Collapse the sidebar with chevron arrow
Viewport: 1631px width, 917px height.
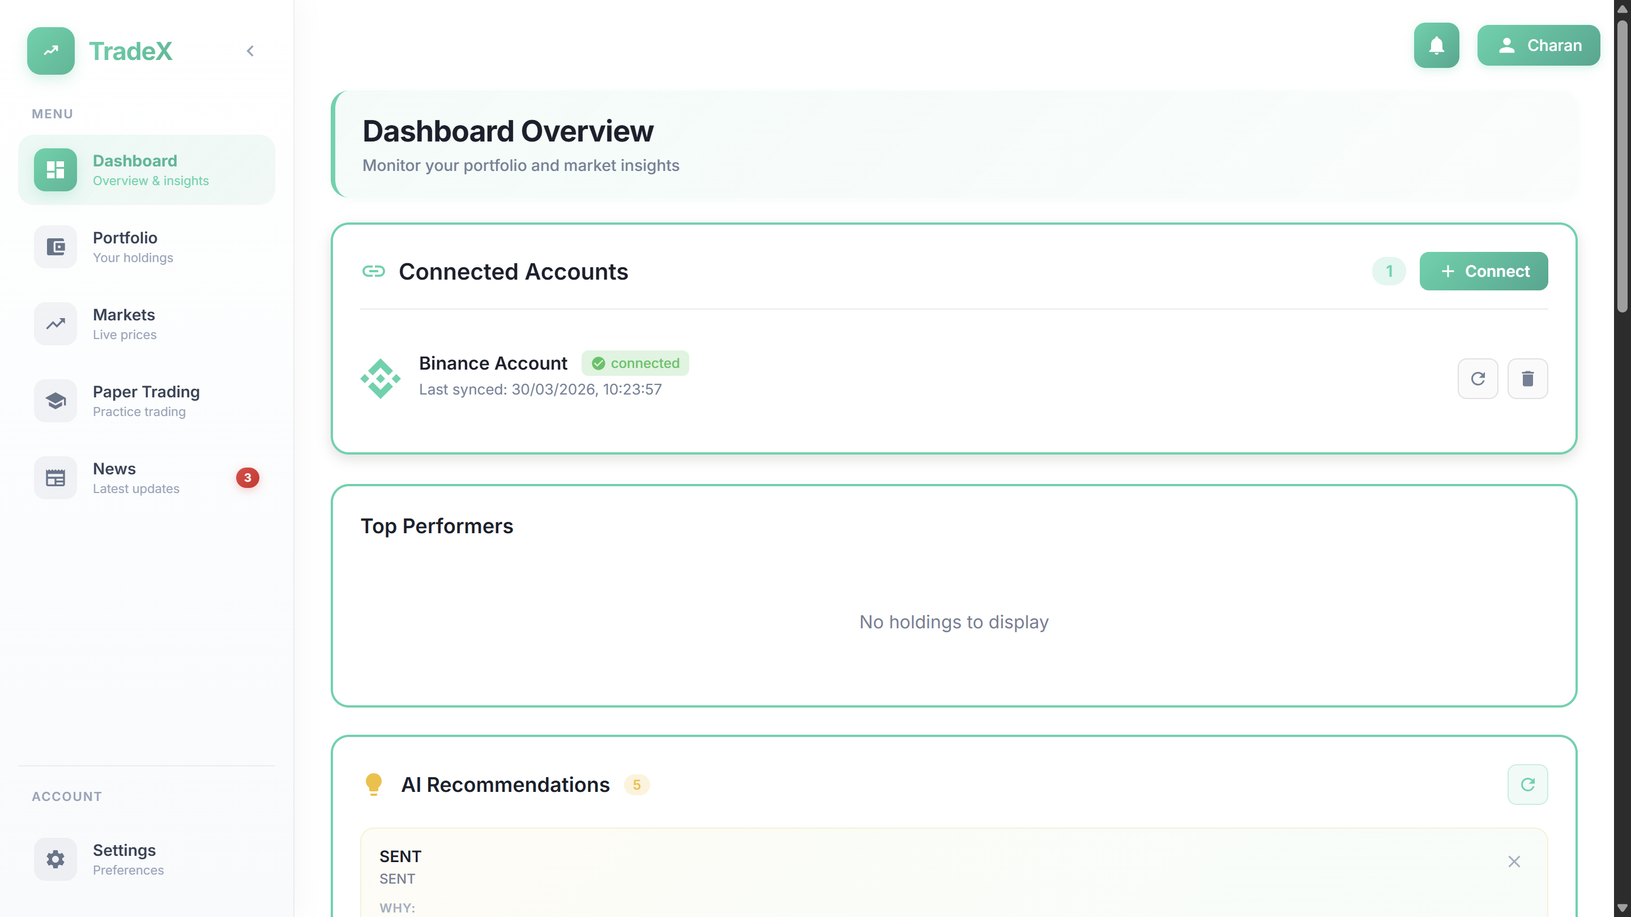coord(250,52)
